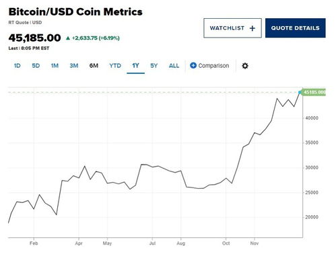The image size is (336, 254).
Task: Switch to the 6M time range
Action: click(94, 66)
